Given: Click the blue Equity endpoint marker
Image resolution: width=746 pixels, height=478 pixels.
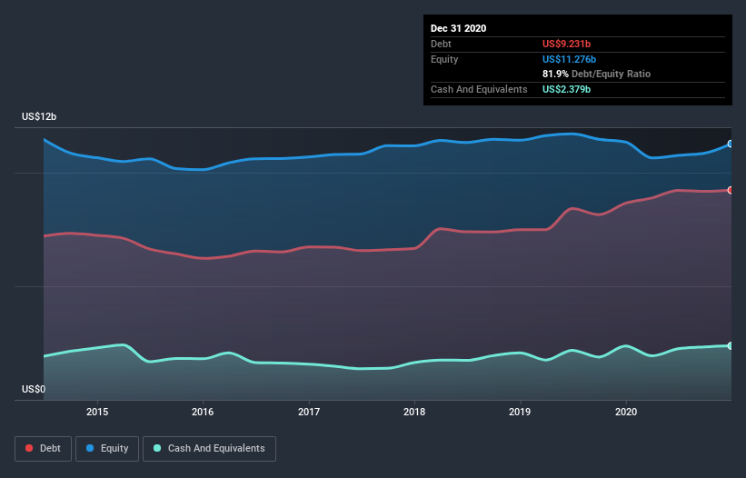Looking at the screenshot, I should click(x=731, y=144).
